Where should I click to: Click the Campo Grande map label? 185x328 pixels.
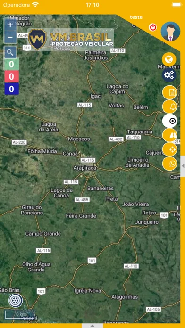click(x=43, y=234)
